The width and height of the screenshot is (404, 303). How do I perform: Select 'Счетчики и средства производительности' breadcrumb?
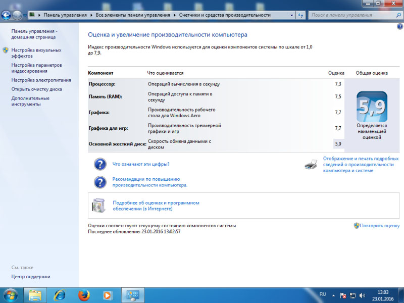pyautogui.click(x=225, y=15)
